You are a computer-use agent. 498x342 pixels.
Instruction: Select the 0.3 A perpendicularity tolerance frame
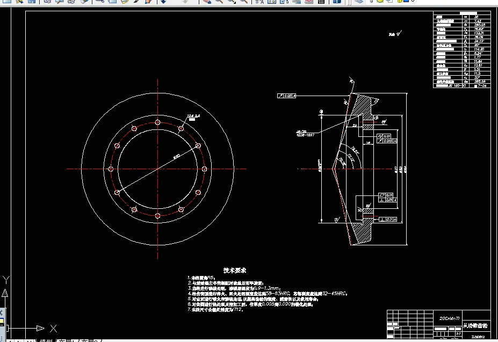388,220
